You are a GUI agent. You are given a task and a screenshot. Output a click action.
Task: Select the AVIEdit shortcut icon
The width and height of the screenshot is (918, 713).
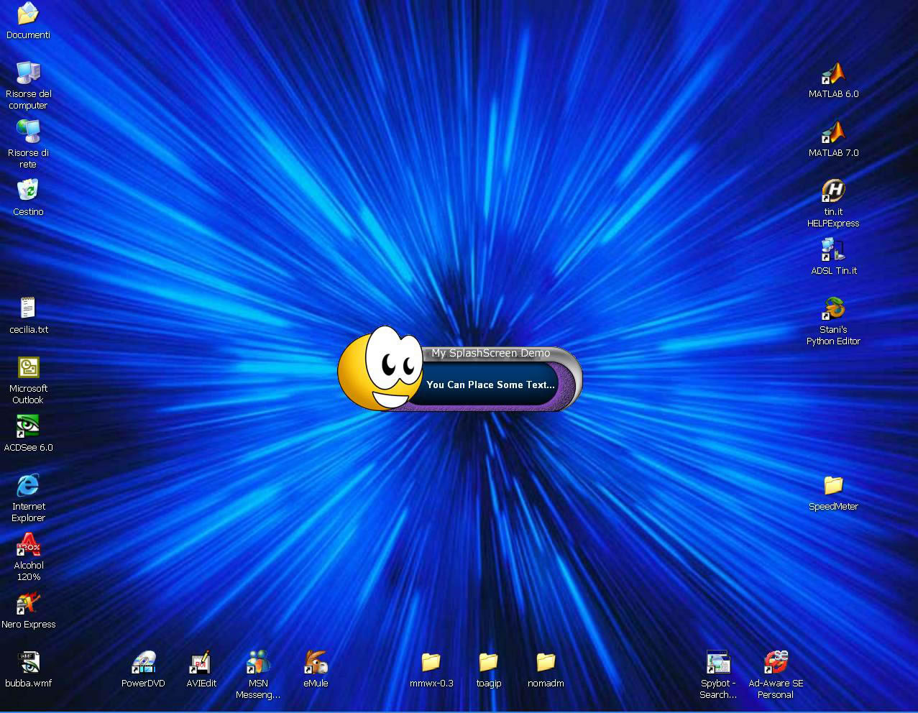coord(201,663)
